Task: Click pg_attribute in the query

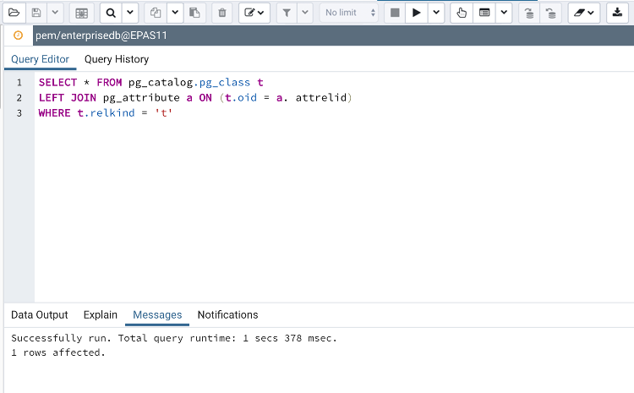Action: [x=141, y=98]
